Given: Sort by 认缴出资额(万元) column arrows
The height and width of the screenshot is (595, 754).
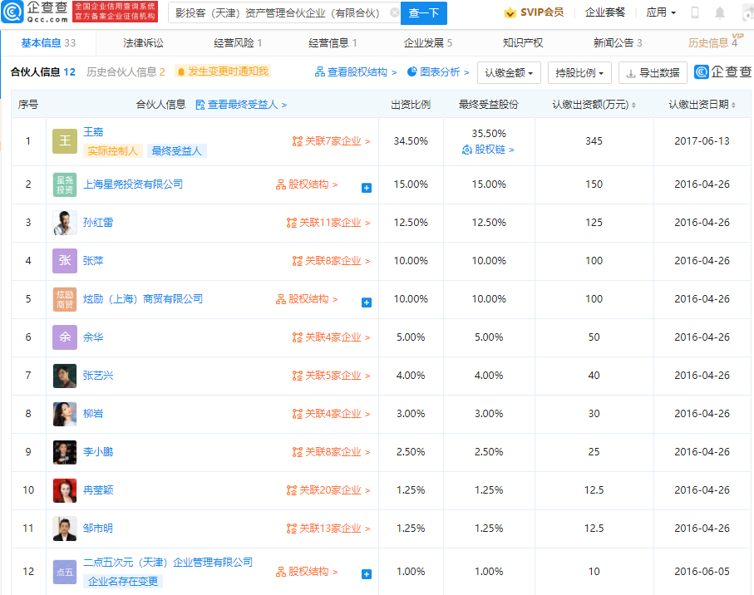Looking at the screenshot, I should [x=633, y=105].
